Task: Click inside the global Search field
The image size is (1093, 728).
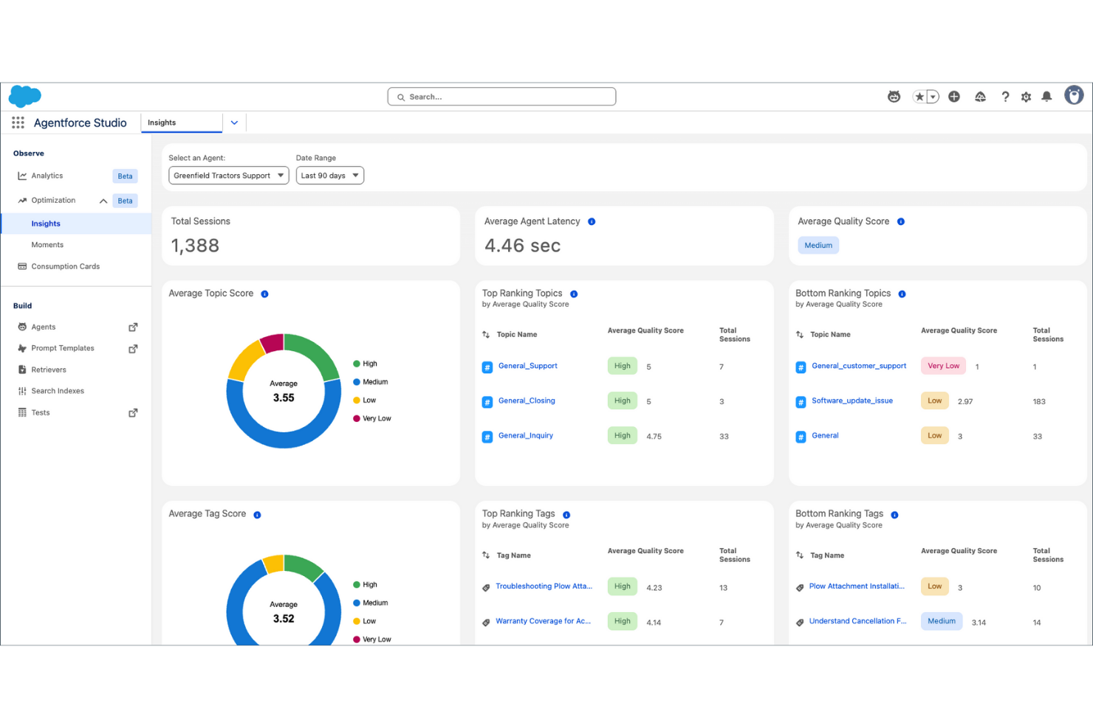Action: point(501,96)
